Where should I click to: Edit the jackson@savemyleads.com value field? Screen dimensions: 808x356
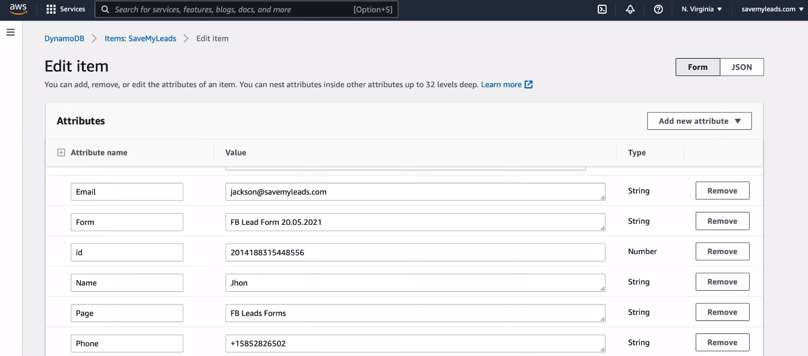415,192
